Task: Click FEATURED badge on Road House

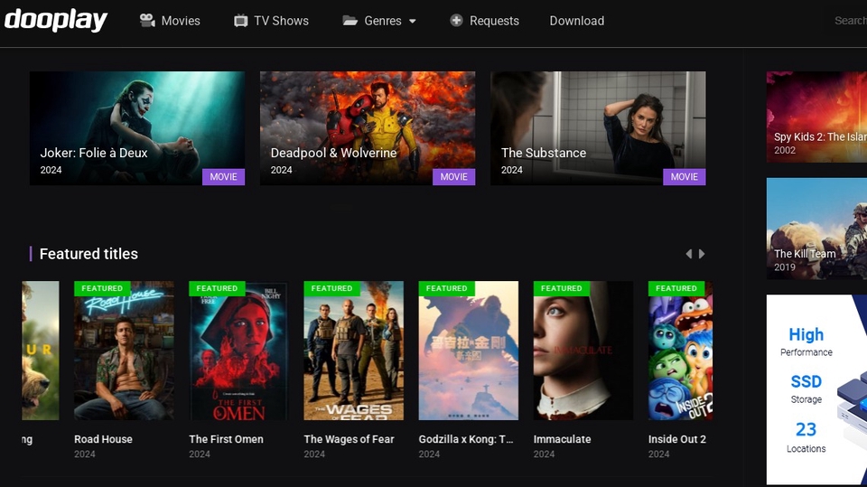Action: click(x=102, y=288)
